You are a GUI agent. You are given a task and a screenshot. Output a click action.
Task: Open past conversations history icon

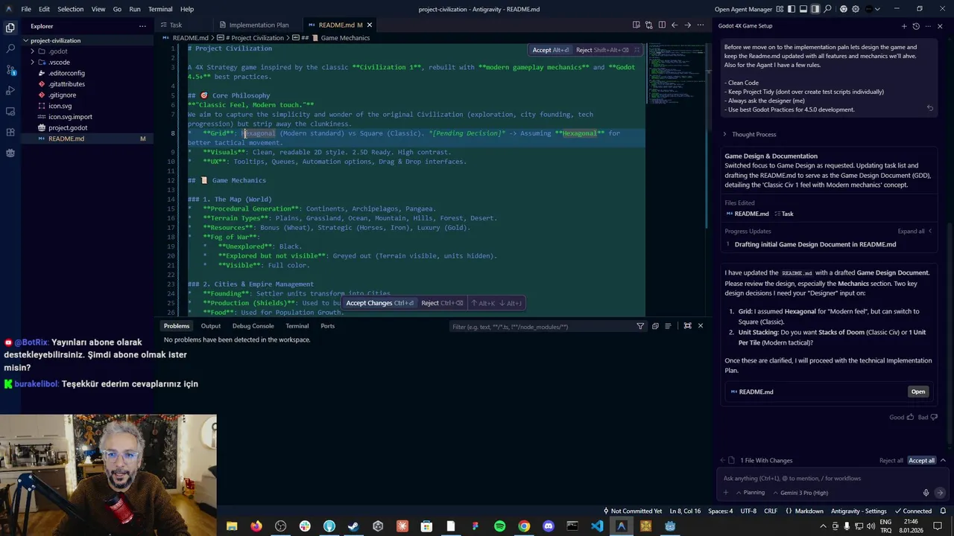click(917, 26)
